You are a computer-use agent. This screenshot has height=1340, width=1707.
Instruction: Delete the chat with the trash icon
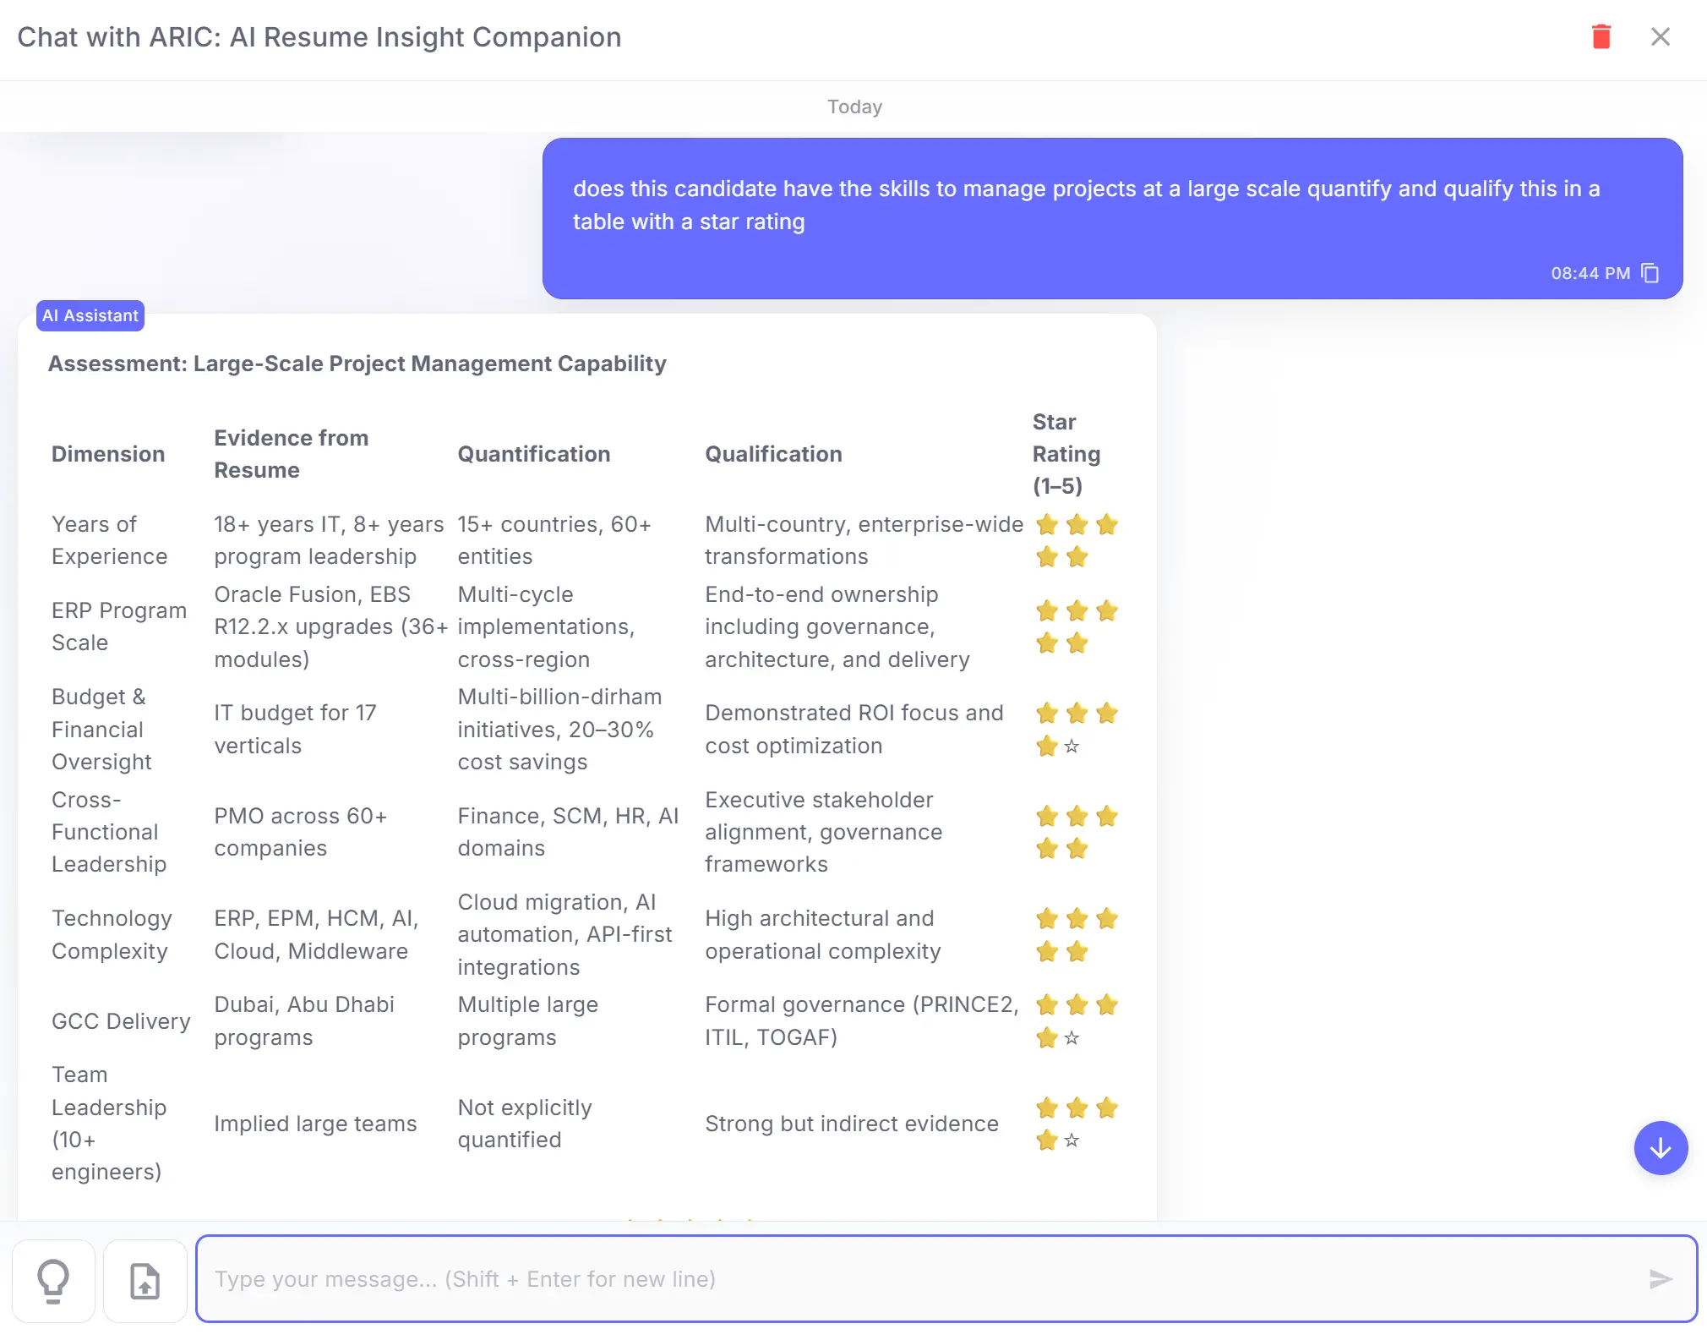(1601, 36)
